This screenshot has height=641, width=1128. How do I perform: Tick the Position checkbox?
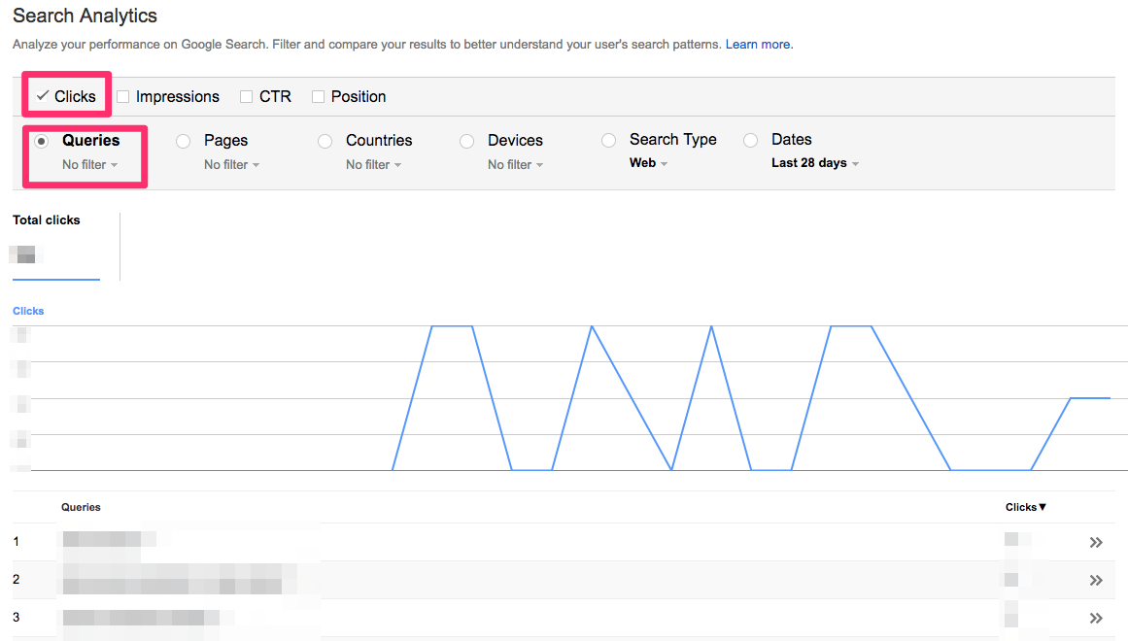point(318,97)
